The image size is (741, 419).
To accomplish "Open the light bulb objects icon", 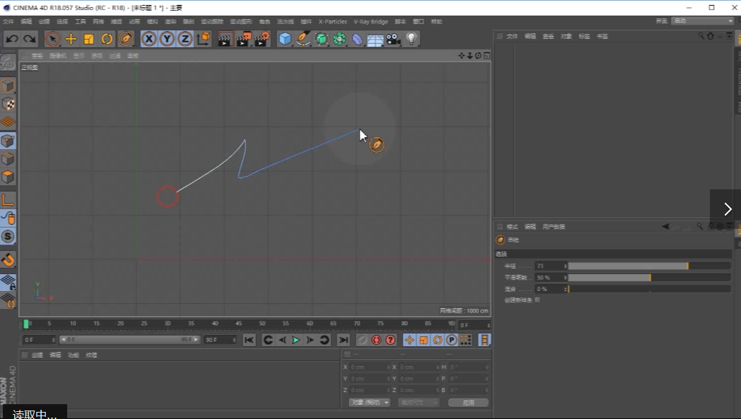I will (x=412, y=39).
